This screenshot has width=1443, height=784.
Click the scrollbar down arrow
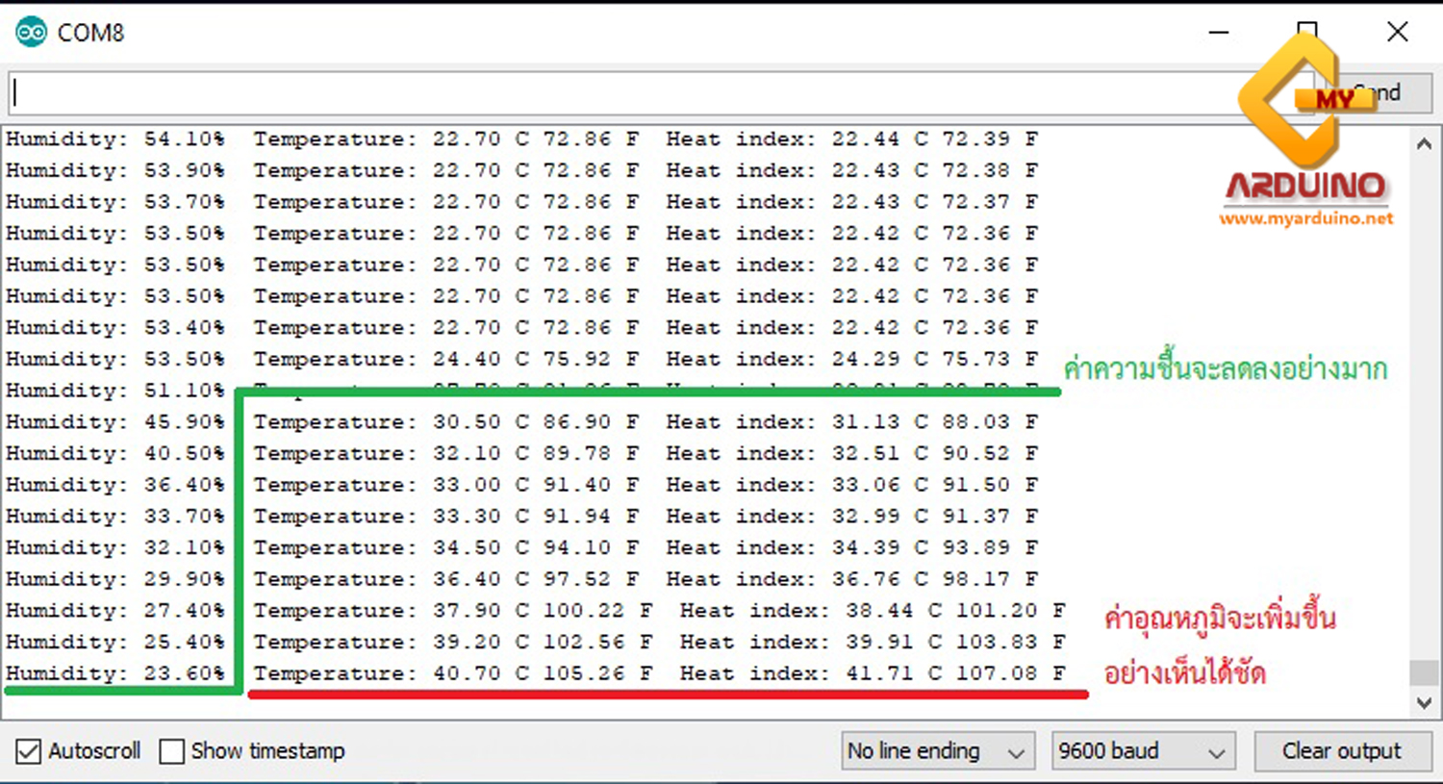click(1424, 703)
